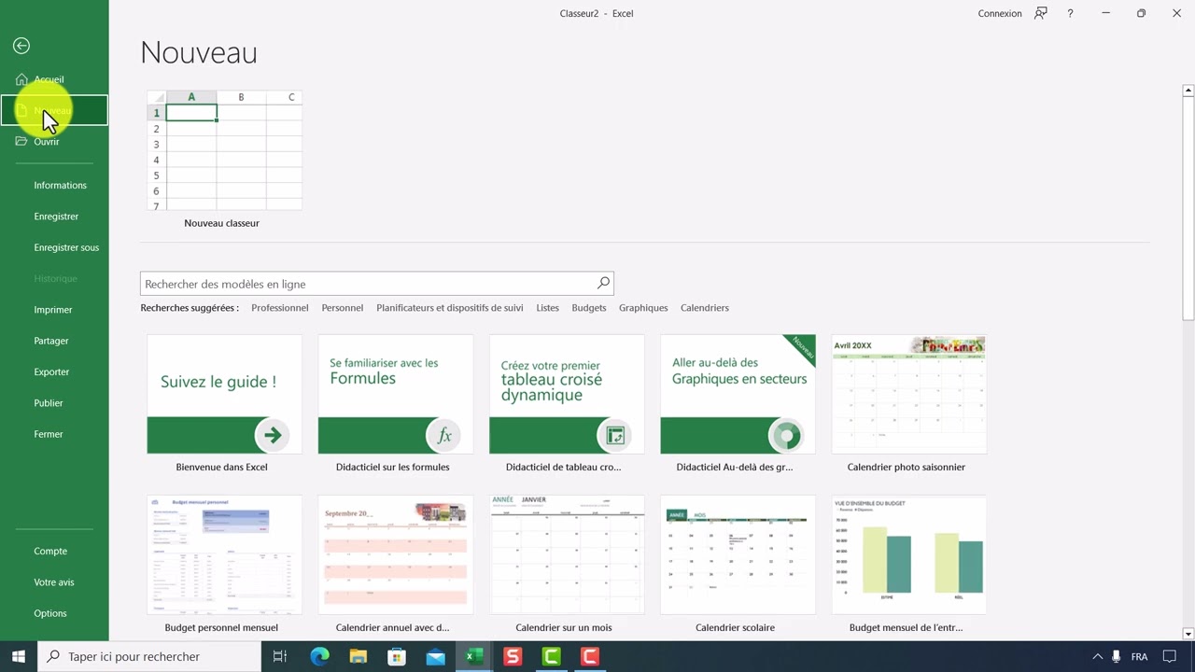Select the Nouveau menu item
This screenshot has height=672, width=1195.
coord(54,110)
